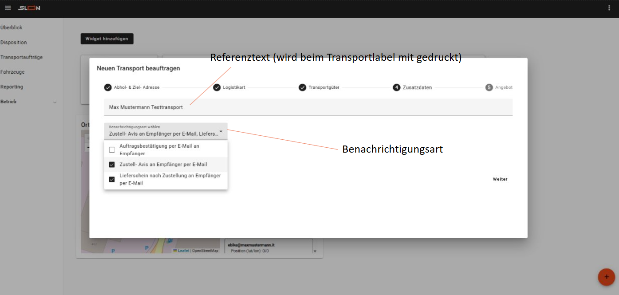Click step 4 Zusatzdaten circle
Image resolution: width=619 pixels, height=295 pixels.
[396, 87]
